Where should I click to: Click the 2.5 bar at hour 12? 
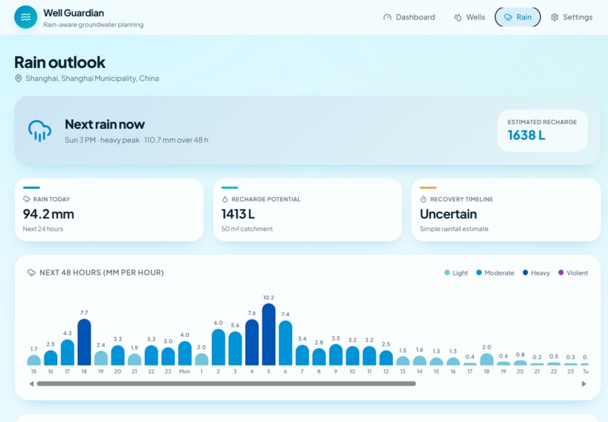(x=385, y=358)
